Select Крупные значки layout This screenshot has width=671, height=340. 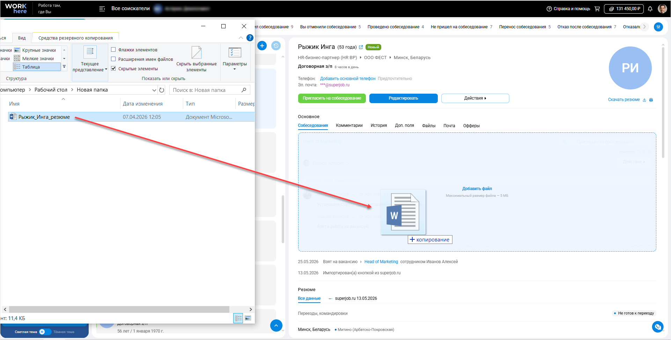click(35, 50)
